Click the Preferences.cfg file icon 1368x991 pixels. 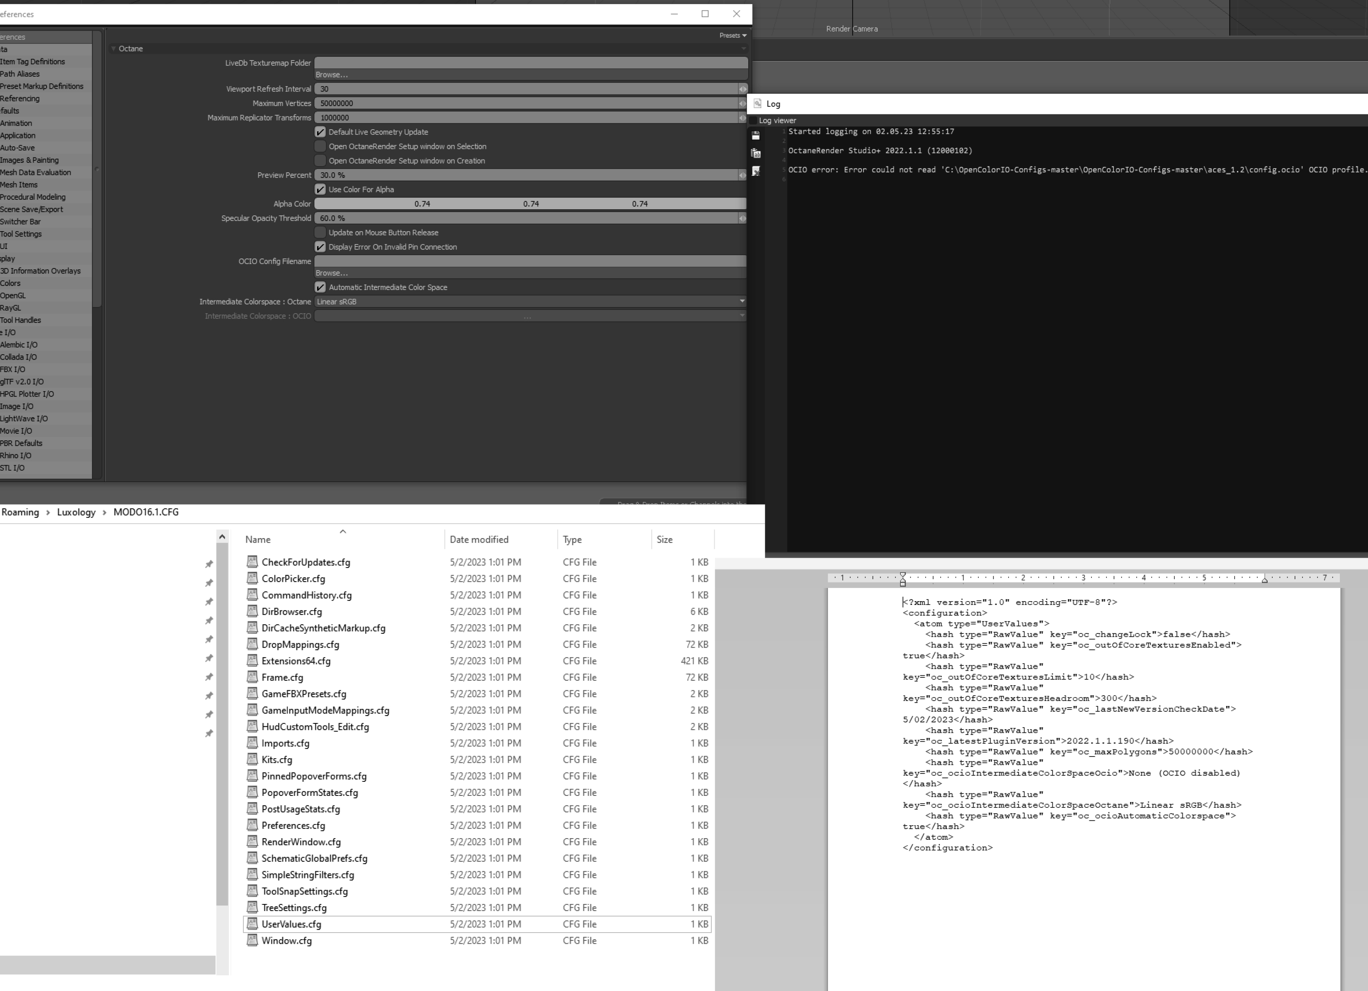(252, 825)
